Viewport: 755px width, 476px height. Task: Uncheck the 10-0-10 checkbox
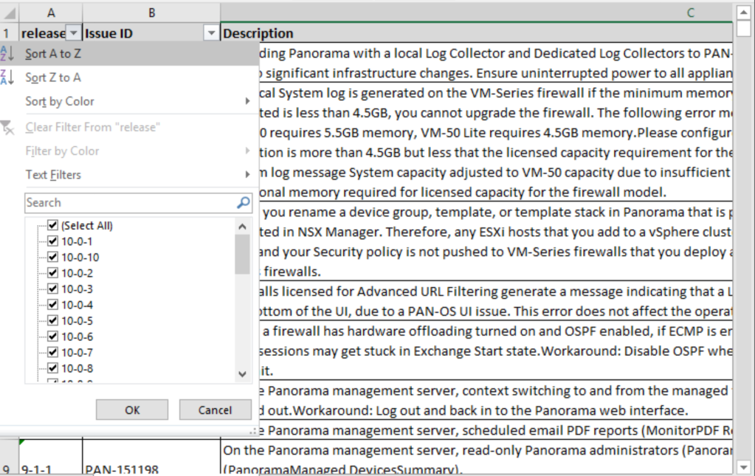pos(52,258)
